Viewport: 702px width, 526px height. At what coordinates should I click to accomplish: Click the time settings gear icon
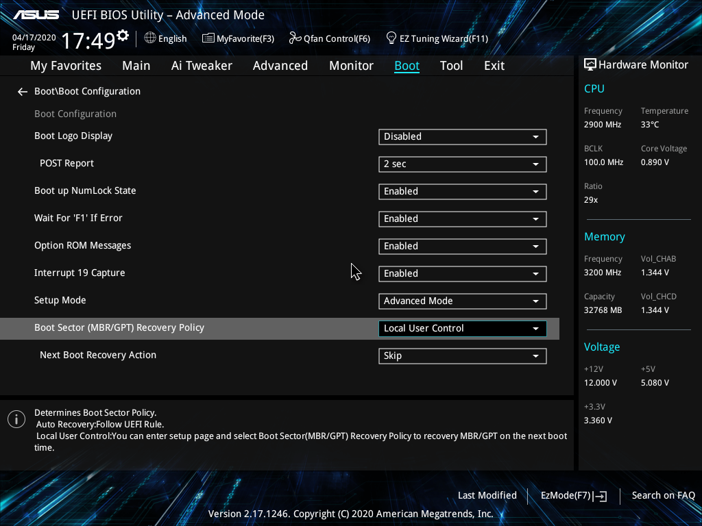click(123, 35)
